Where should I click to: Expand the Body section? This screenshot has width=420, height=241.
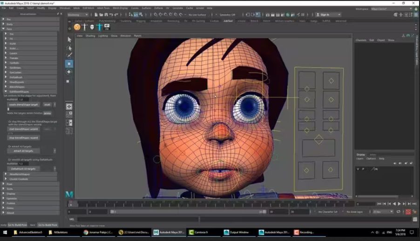(x=30, y=24)
